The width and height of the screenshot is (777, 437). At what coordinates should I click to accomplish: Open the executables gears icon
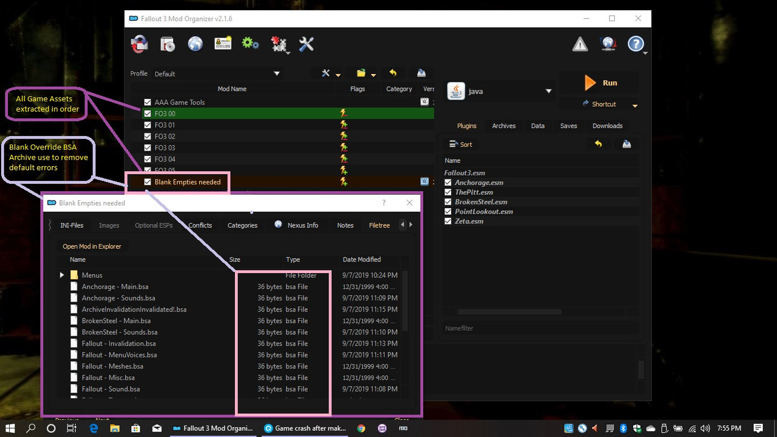[250, 43]
